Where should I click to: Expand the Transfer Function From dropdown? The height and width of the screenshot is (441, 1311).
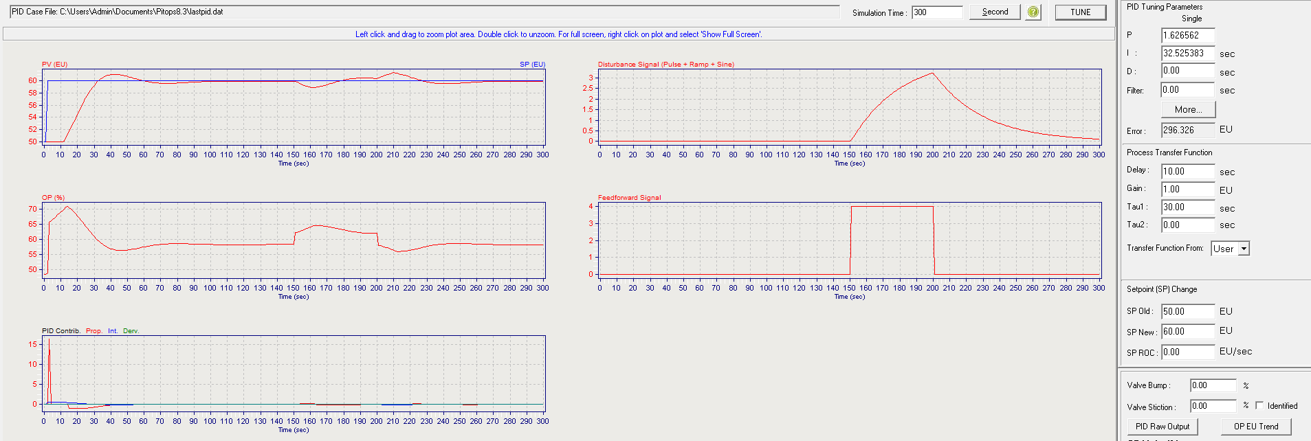pos(1243,249)
